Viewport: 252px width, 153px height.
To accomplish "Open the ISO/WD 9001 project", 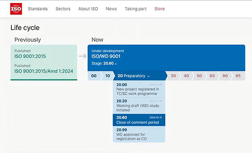I will (106, 56).
